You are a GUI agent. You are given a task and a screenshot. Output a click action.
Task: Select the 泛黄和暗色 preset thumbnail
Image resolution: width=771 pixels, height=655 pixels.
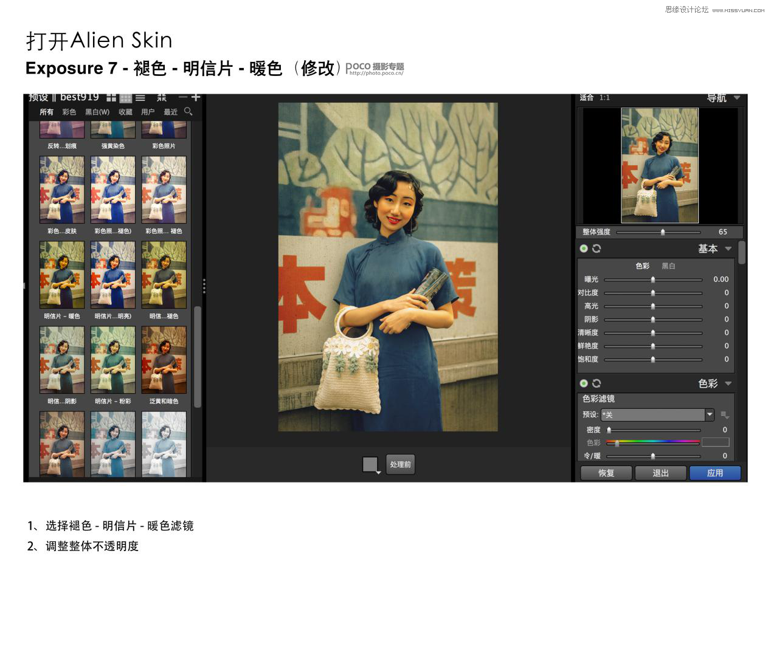pyautogui.click(x=164, y=360)
